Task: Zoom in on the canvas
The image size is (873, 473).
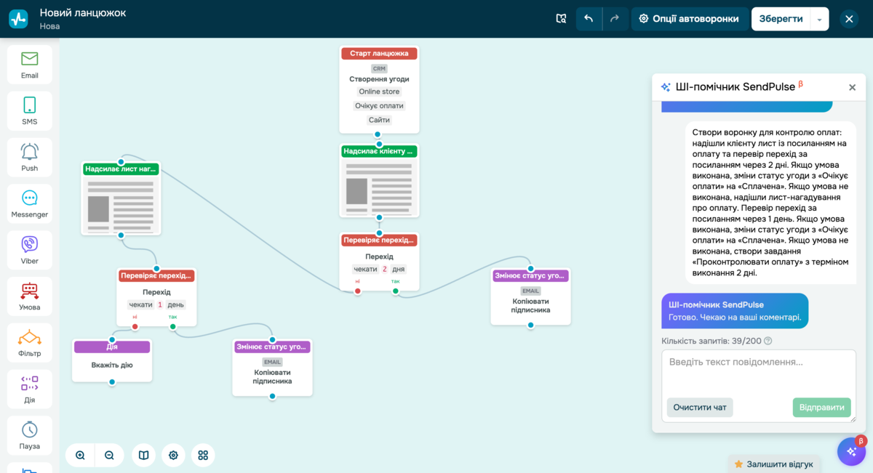Action: (x=80, y=455)
